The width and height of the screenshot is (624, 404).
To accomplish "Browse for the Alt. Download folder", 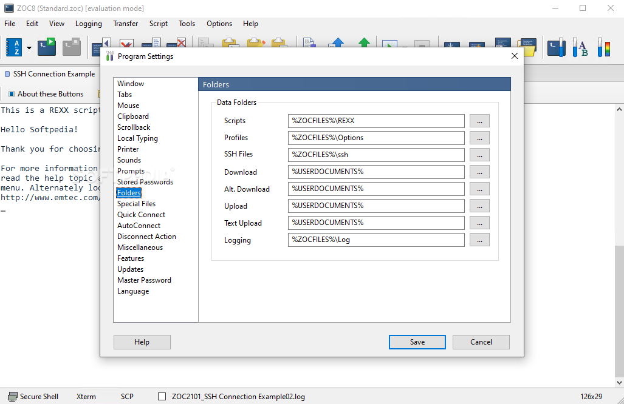I will [479, 189].
